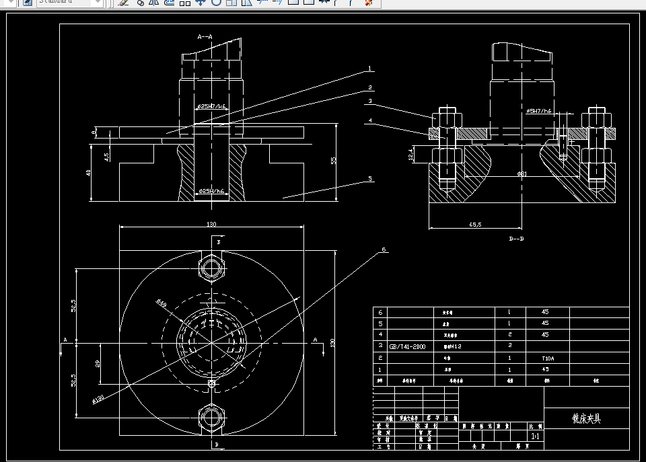Select row number 3 in the parts list
This screenshot has height=462, width=646.
point(380,346)
